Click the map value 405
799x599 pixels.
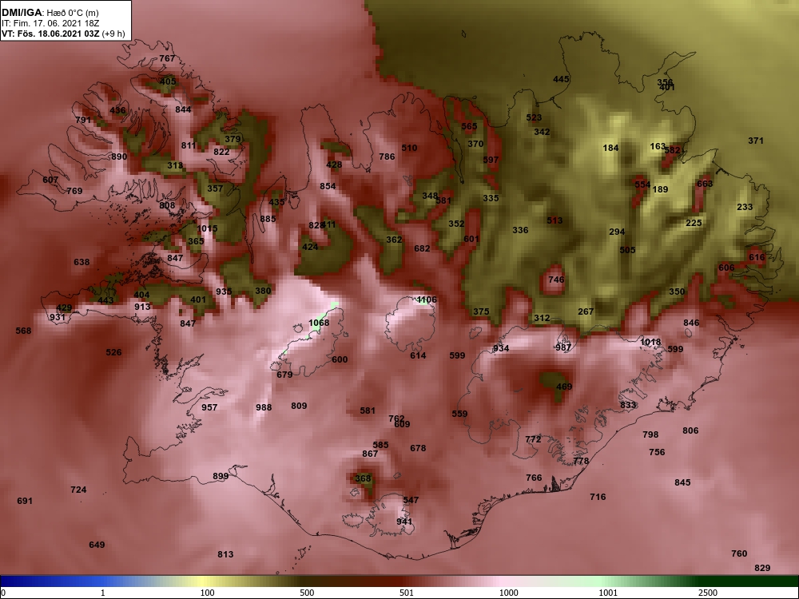(x=168, y=81)
